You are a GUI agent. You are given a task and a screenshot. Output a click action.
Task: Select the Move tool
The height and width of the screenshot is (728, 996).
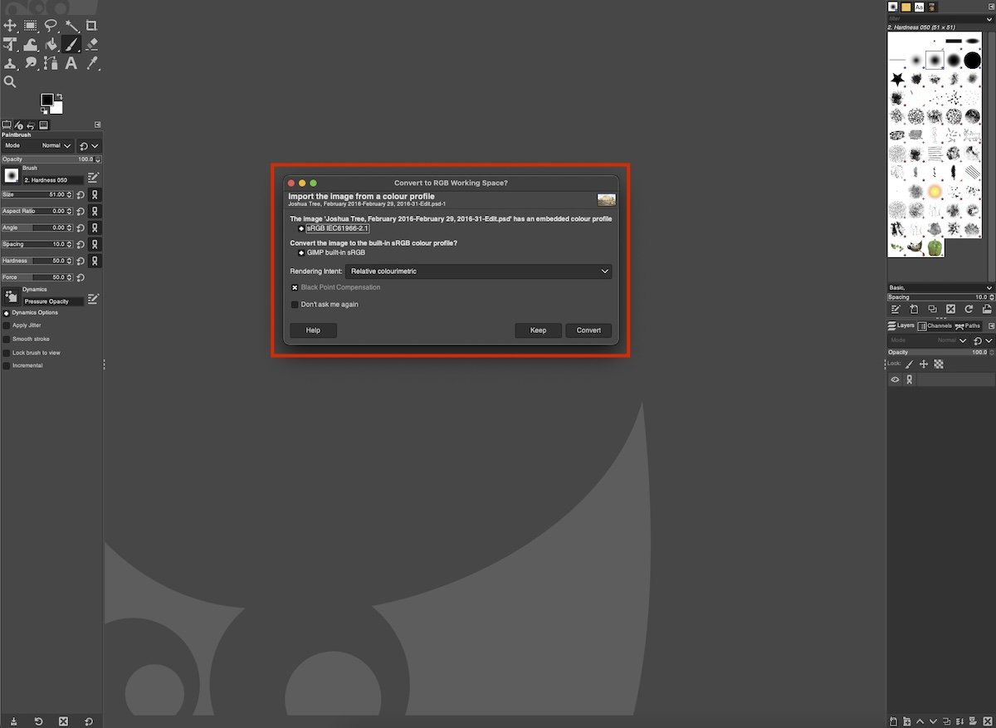[x=10, y=25]
